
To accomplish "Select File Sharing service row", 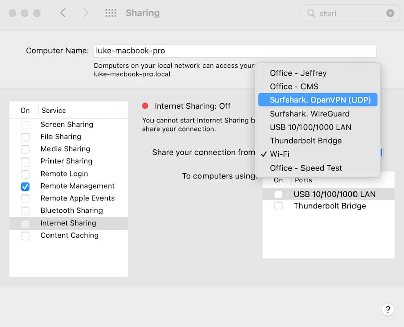I will 69,137.
